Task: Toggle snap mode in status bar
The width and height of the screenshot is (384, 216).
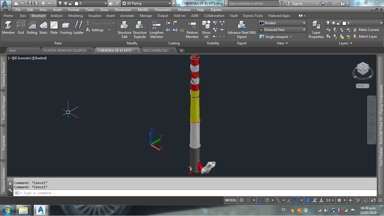Action: tap(248, 200)
